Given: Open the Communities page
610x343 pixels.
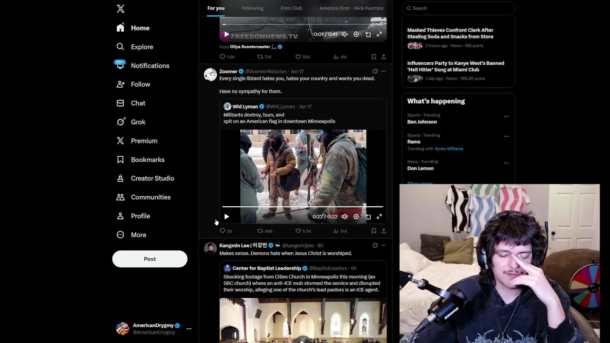Looking at the screenshot, I should click(143, 197).
